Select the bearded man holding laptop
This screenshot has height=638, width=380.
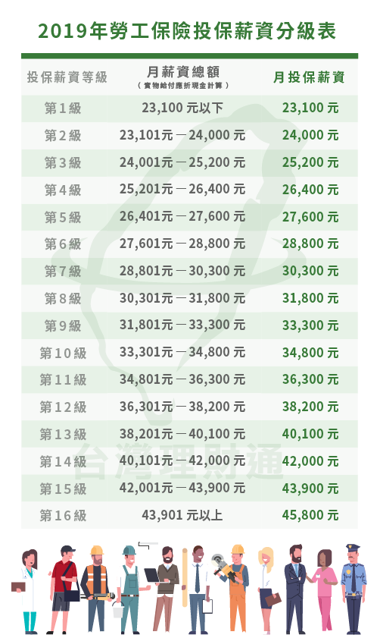[164, 589]
